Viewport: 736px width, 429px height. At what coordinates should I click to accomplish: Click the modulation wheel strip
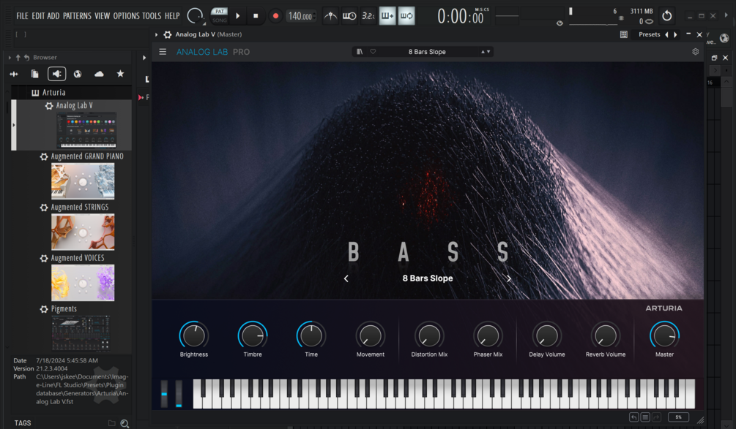pos(179,394)
